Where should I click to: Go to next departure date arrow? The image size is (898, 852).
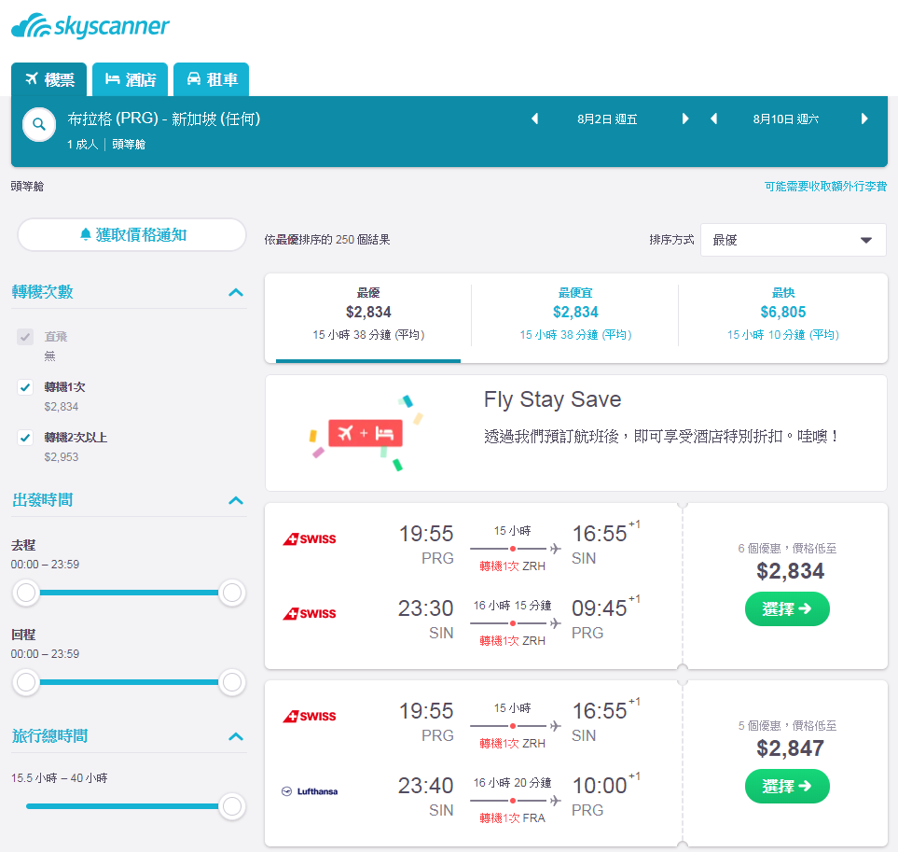(x=685, y=119)
